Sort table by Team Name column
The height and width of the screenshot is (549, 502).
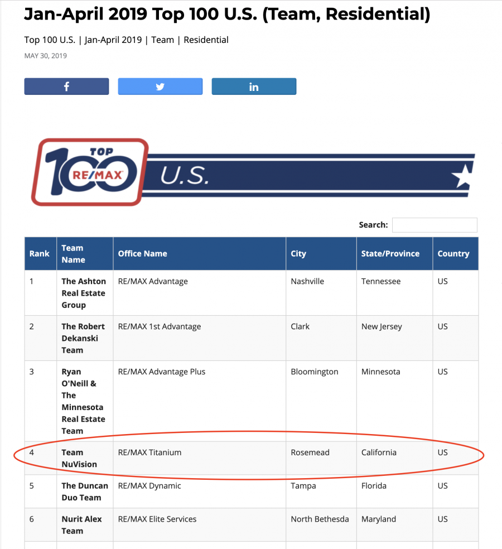coord(85,253)
